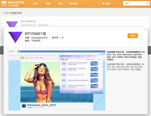
Task: Click the 新FVD视频下载 popup title
Action: (35, 34)
